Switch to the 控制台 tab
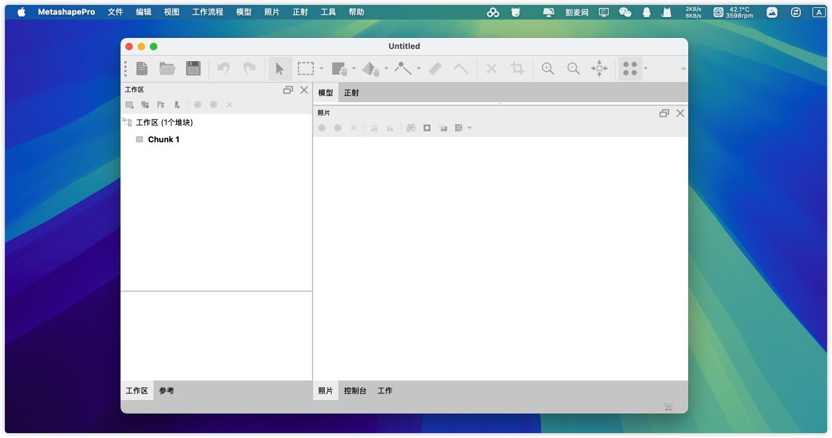Viewport: 832px width, 438px height. pos(355,391)
